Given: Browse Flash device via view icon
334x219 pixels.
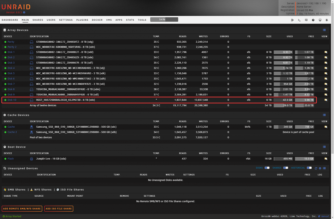Looking at the screenshot, I should pos(326,159).
